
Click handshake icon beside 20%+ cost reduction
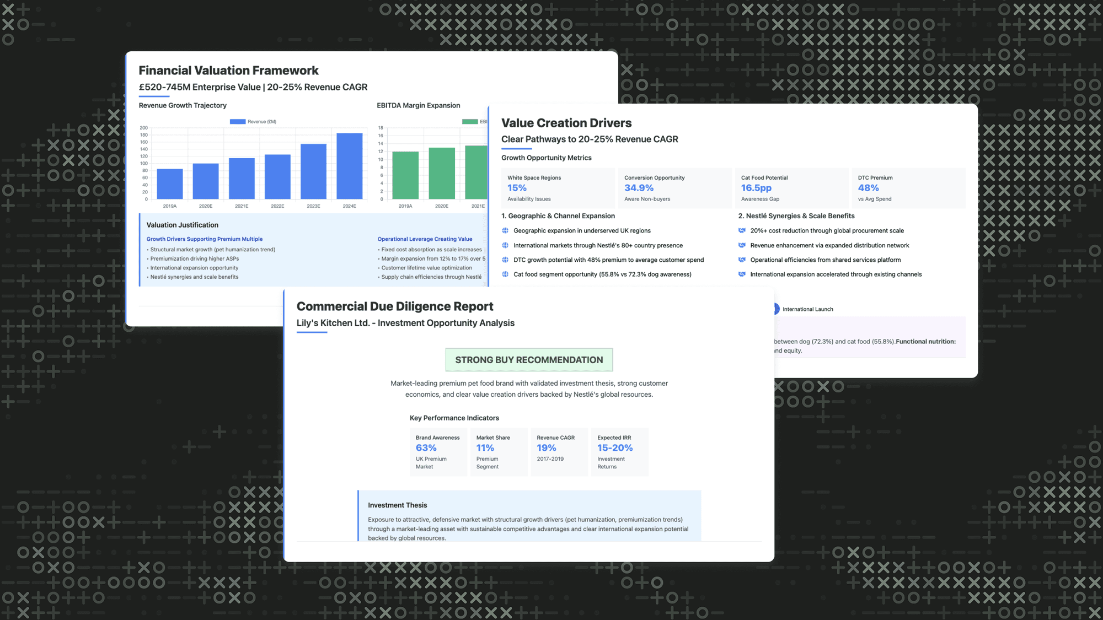(x=742, y=230)
